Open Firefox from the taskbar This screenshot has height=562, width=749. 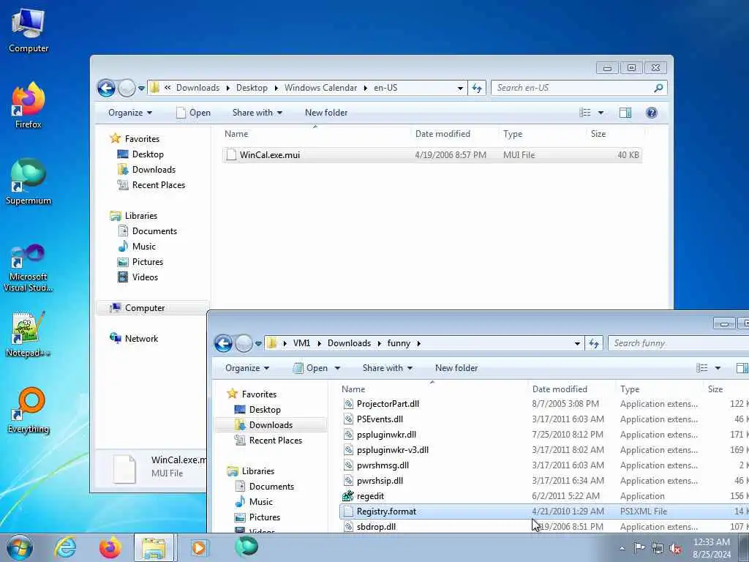(110, 547)
